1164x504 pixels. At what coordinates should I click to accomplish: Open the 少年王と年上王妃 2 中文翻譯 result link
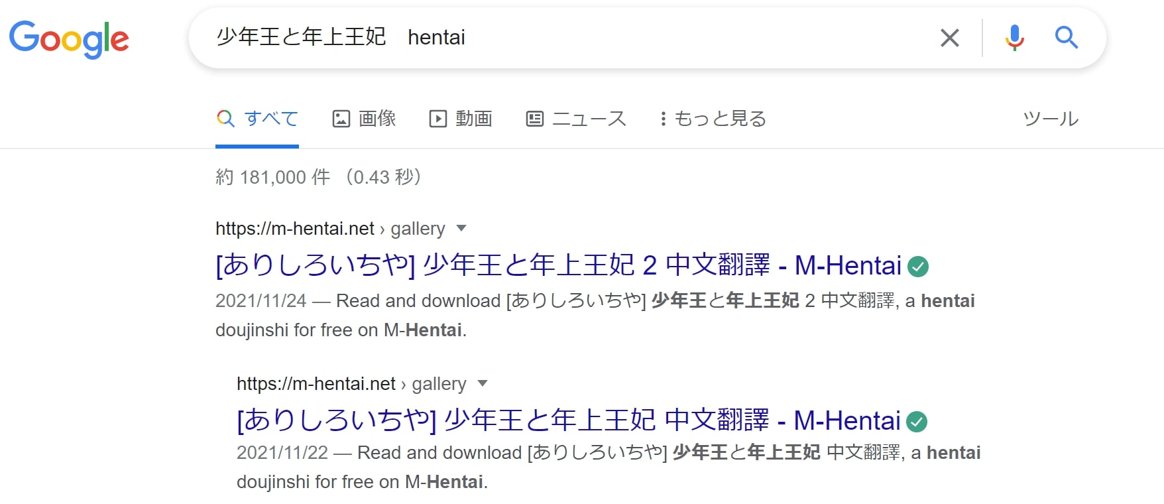pos(559,265)
